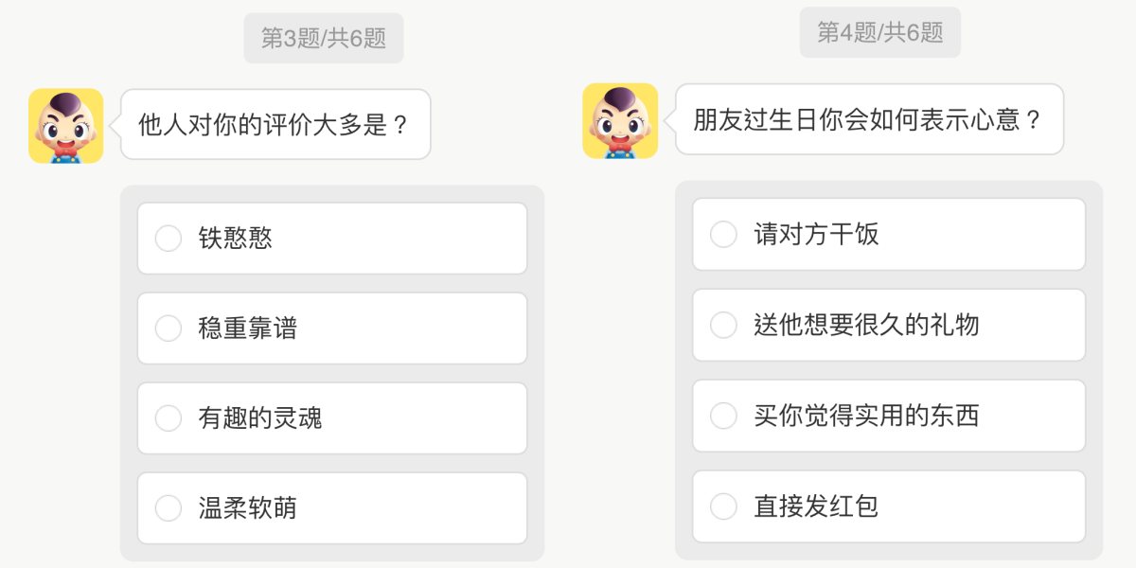Click the 直接发红包 answer text

pyautogui.click(x=816, y=506)
